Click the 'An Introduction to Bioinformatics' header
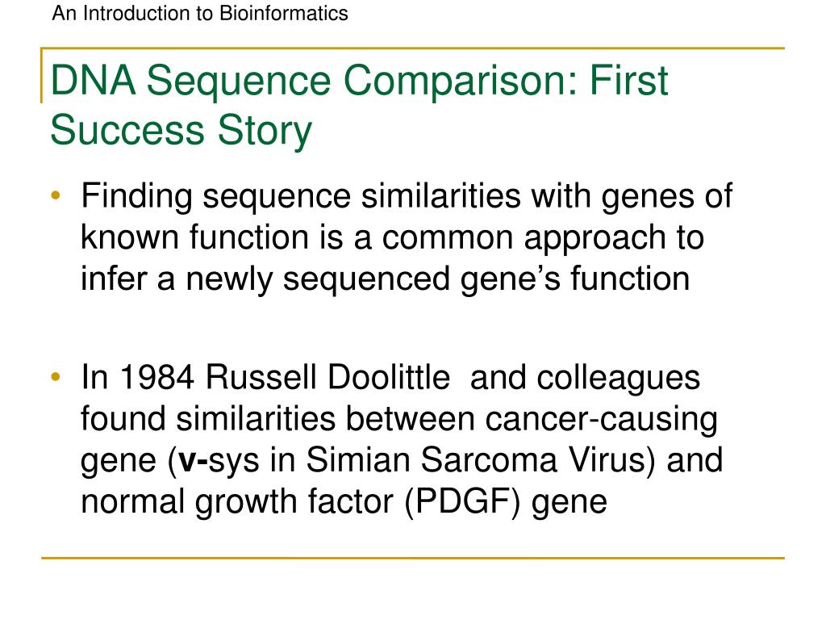This screenshot has height=620, width=826. pyautogui.click(x=200, y=14)
